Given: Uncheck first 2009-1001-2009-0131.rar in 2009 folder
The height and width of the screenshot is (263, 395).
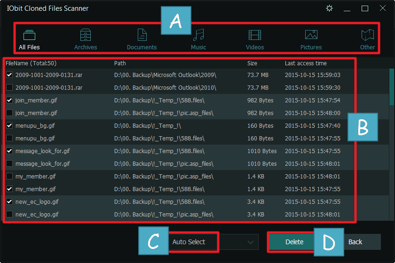Looking at the screenshot, I should click(x=9, y=75).
